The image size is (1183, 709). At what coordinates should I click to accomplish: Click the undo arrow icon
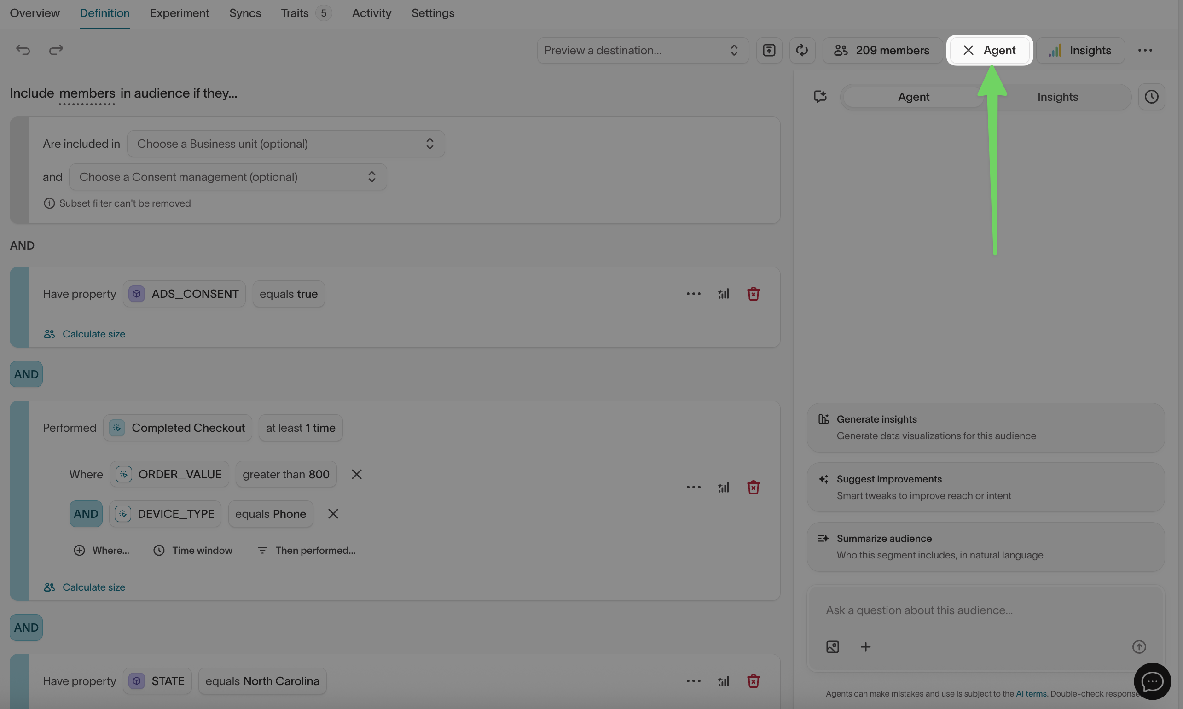(x=23, y=50)
